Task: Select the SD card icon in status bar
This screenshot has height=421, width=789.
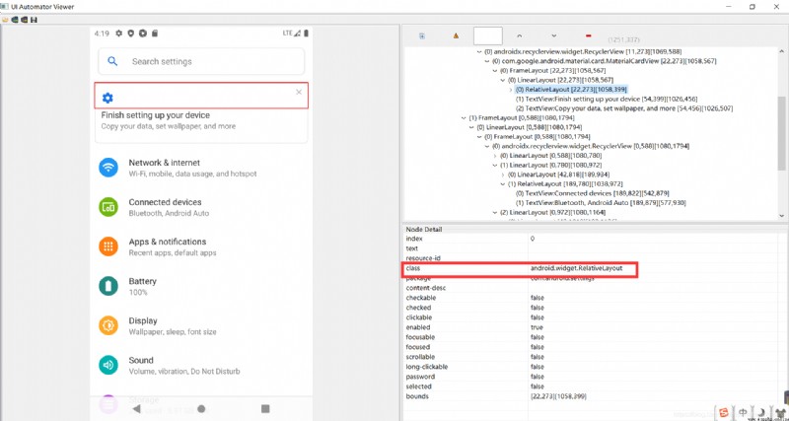Action: point(155,34)
